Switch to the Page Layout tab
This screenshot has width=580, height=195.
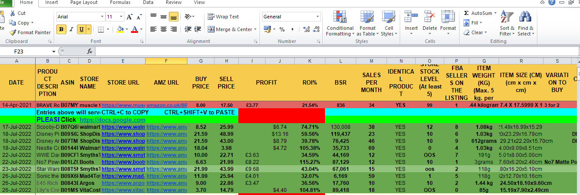pyautogui.click(x=84, y=3)
